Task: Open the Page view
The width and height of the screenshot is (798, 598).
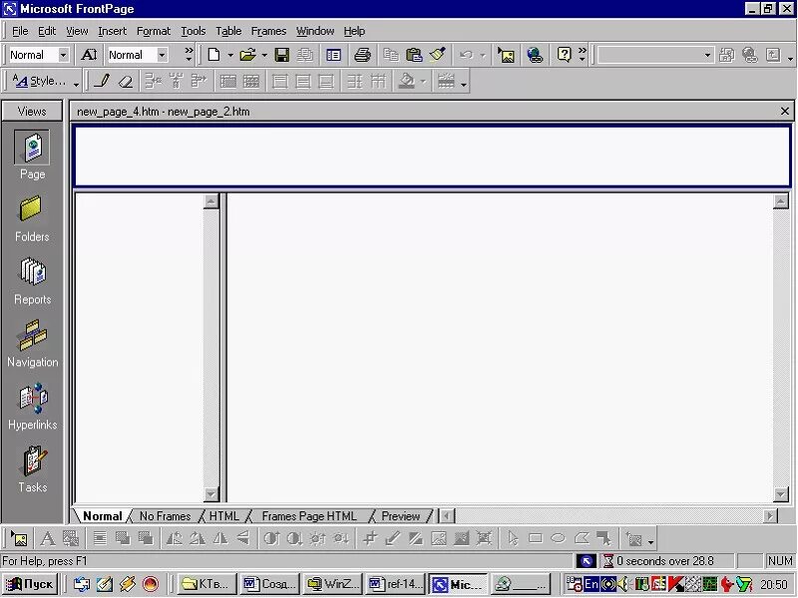Action: tap(32, 154)
